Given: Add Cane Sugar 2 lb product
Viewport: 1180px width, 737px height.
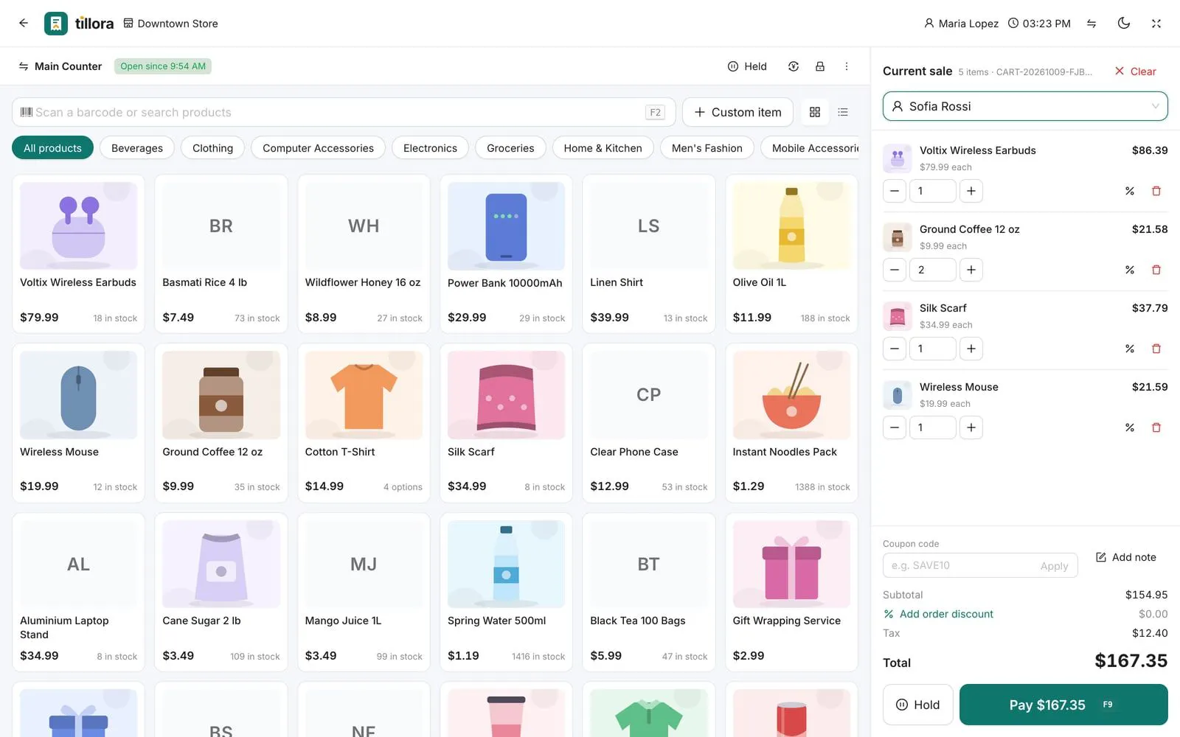Looking at the screenshot, I should (x=221, y=592).
